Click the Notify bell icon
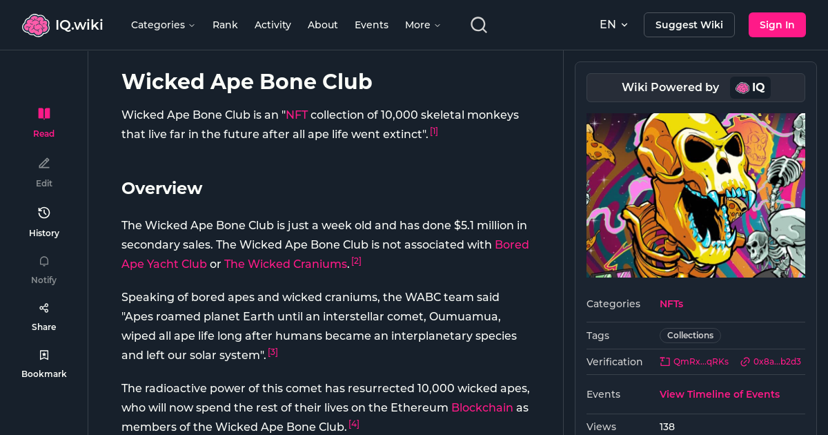Screen dimensions: 828x435 point(43,261)
